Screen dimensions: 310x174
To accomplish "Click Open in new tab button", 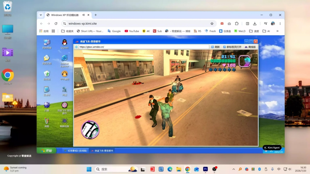I will (x=232, y=47).
